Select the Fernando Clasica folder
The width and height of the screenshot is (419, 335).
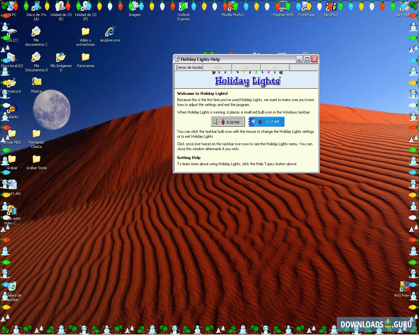(x=36, y=134)
